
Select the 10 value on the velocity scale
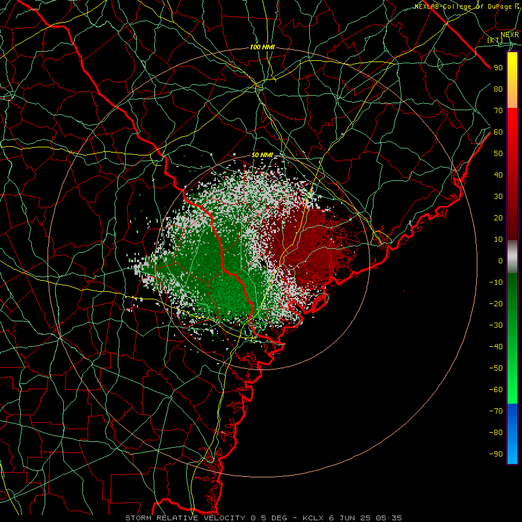click(498, 240)
